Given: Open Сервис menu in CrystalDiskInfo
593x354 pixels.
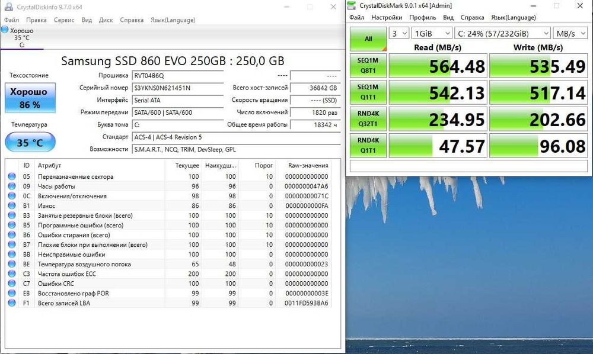Looking at the screenshot, I should coord(64,20).
